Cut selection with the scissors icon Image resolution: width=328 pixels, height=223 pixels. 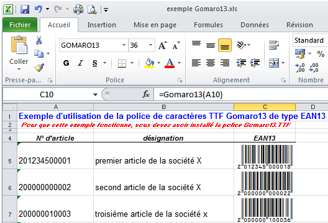coord(39,40)
